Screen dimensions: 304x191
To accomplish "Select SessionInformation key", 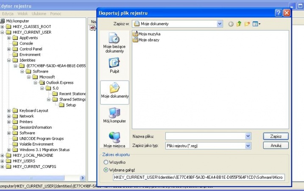I will click(36, 127).
